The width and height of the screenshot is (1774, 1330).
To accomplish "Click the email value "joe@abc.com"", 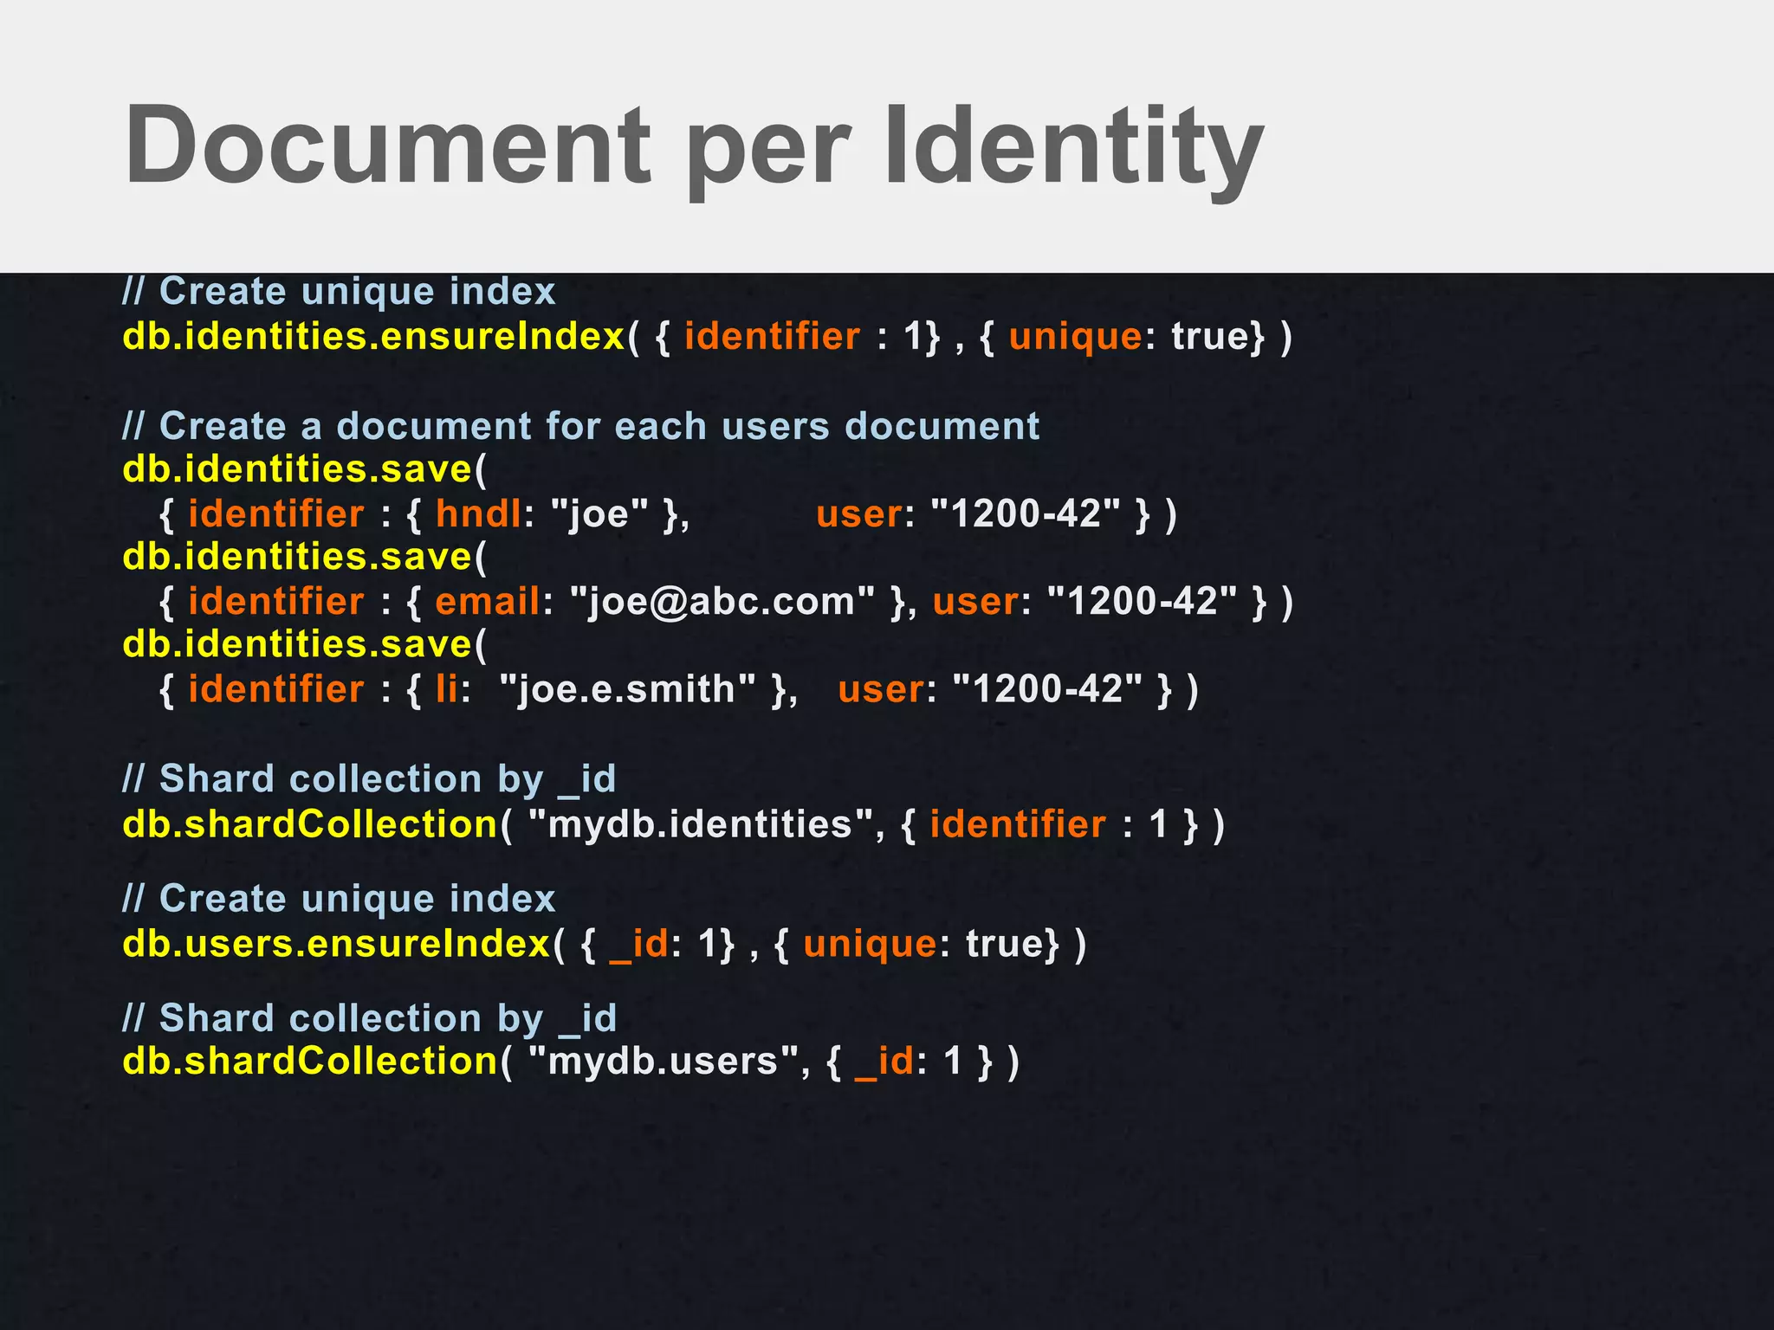I will (722, 602).
